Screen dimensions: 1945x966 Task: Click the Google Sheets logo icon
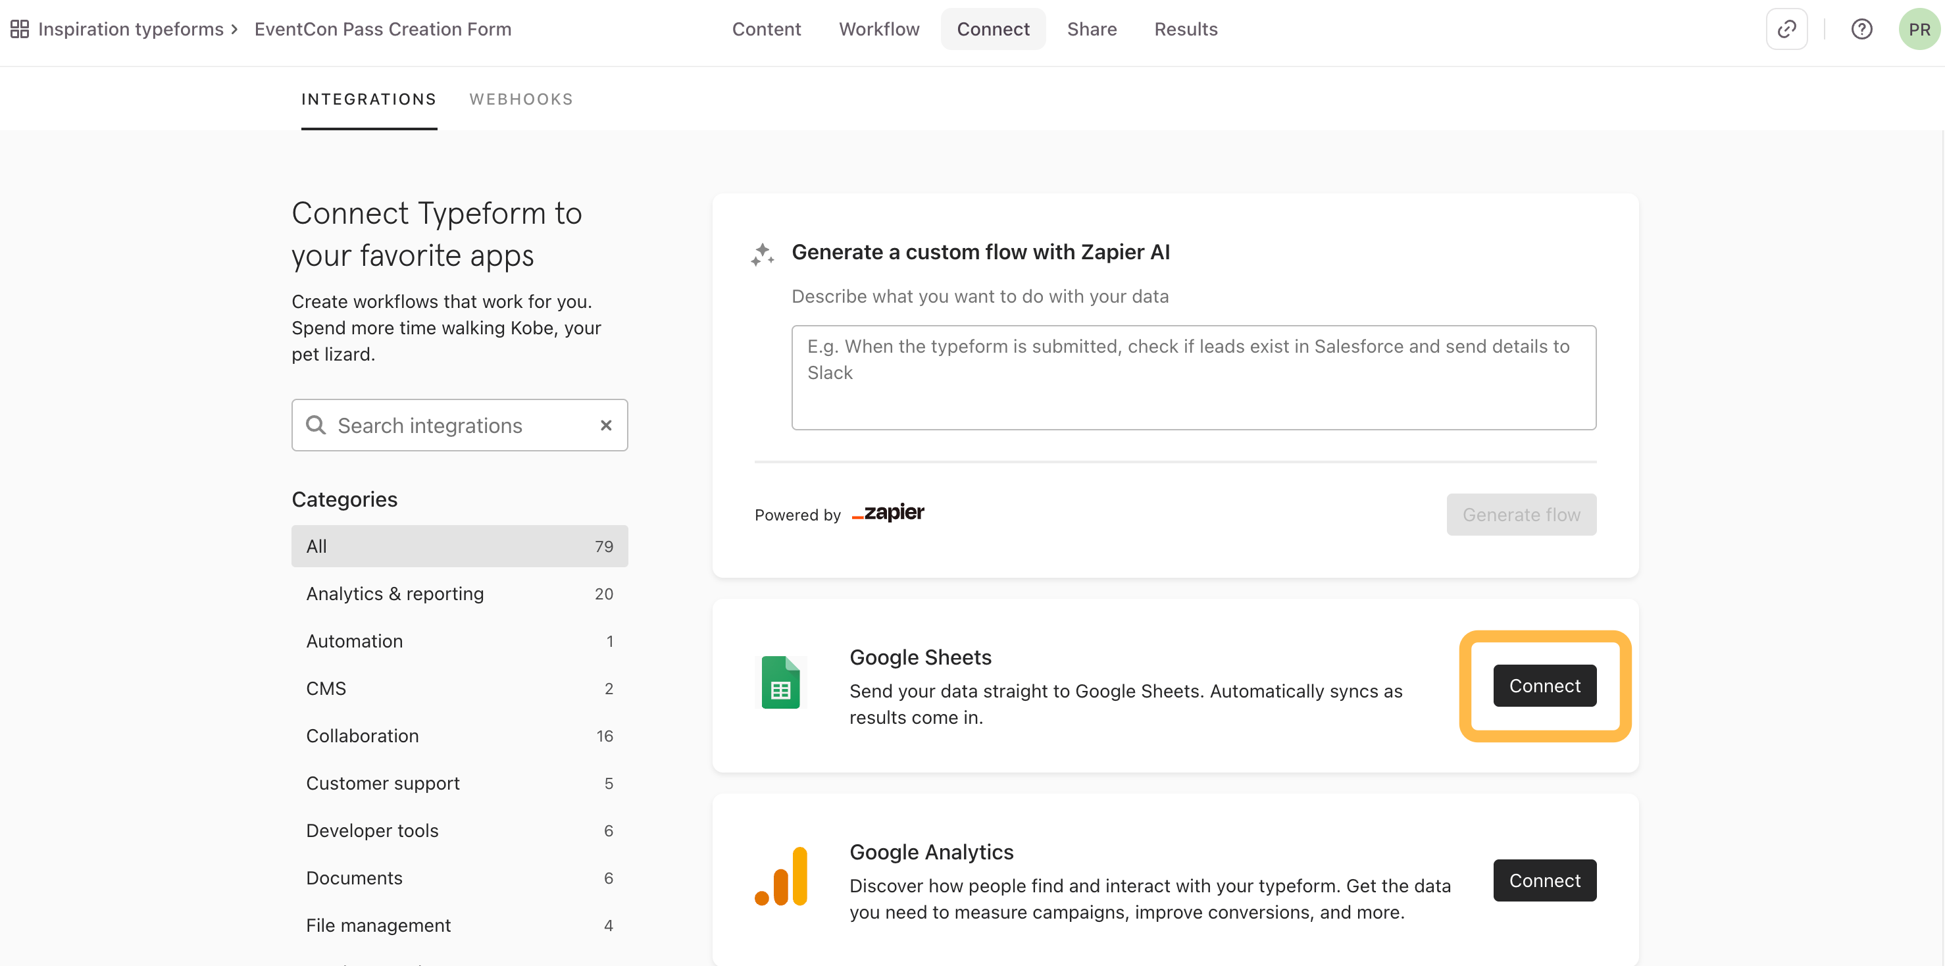pyautogui.click(x=780, y=683)
